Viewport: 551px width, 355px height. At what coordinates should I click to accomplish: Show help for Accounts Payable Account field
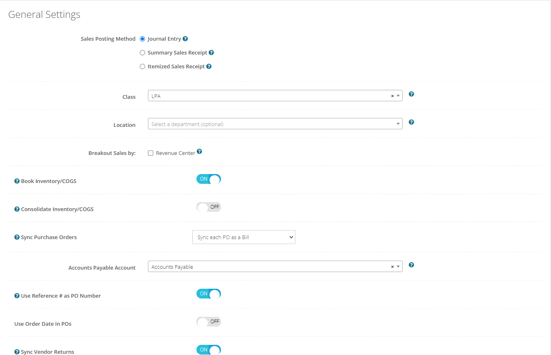coord(411,265)
